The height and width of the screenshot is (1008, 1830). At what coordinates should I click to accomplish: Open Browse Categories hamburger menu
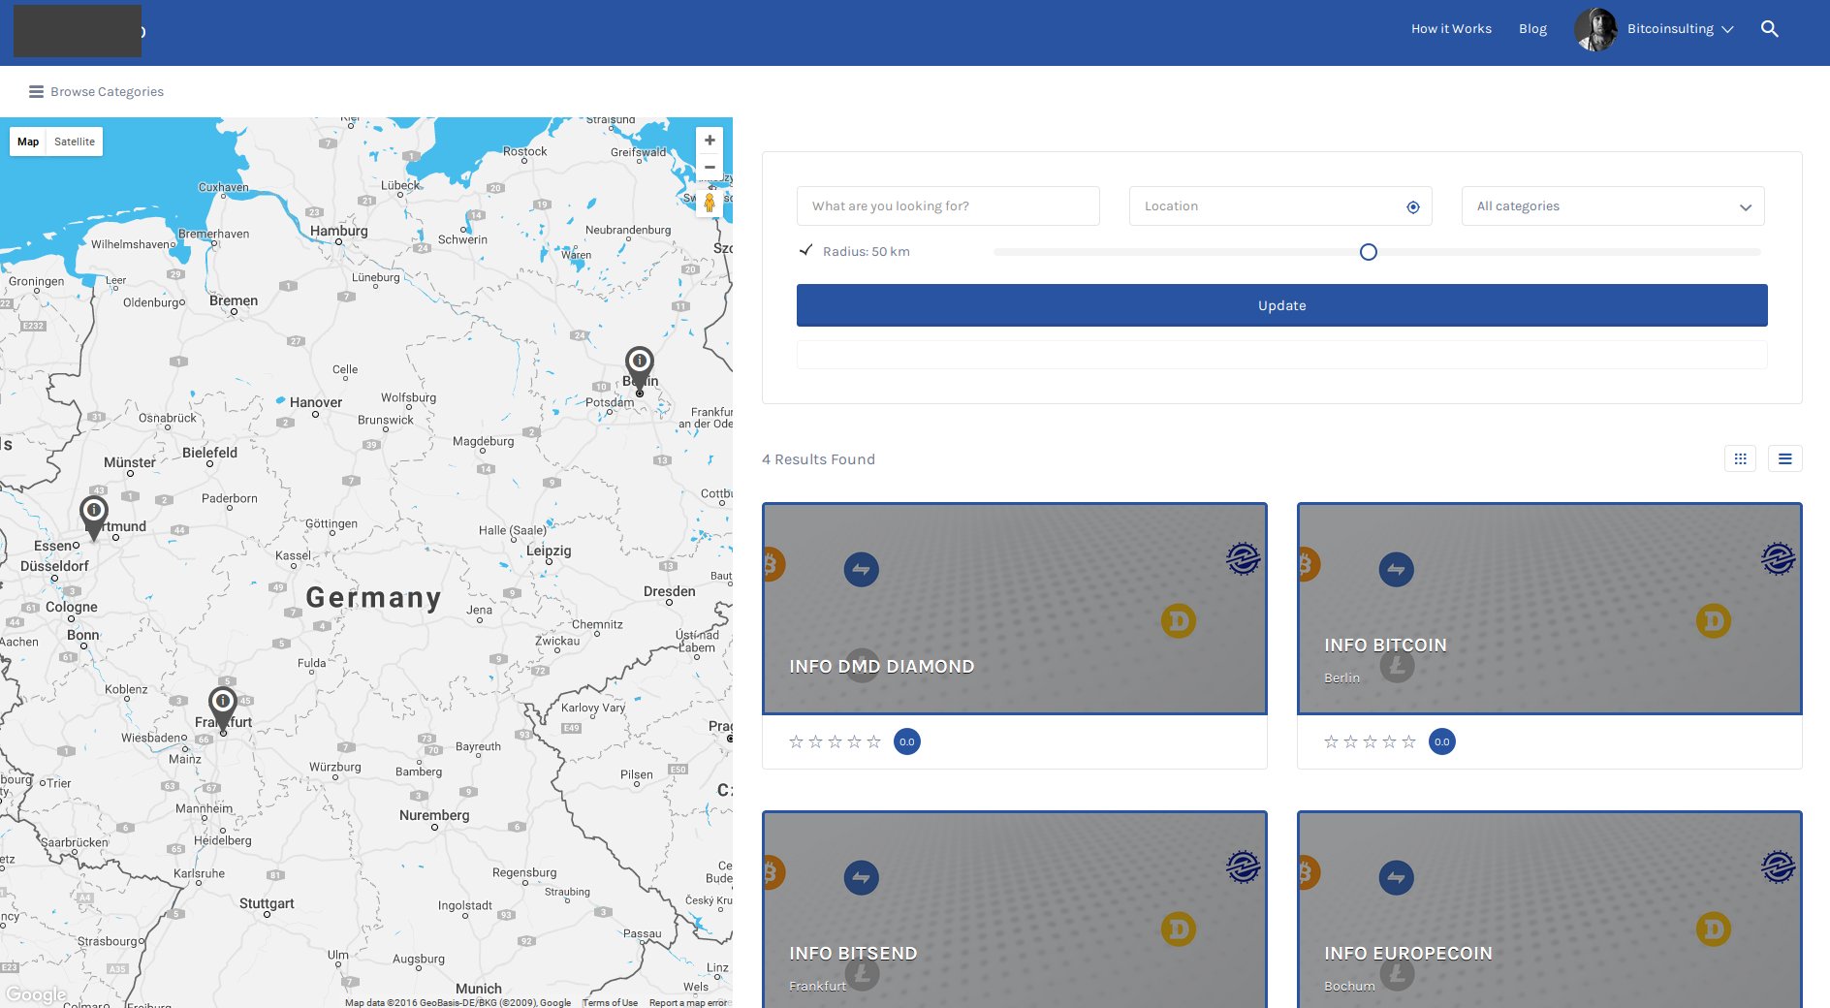pos(36,92)
